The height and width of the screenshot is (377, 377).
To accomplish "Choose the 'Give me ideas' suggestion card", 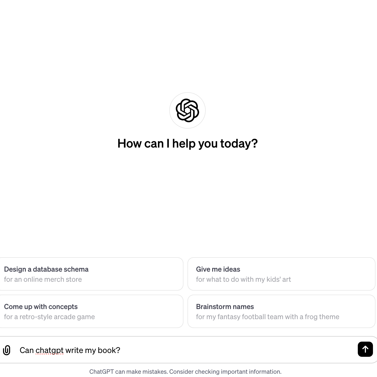I will (281, 274).
